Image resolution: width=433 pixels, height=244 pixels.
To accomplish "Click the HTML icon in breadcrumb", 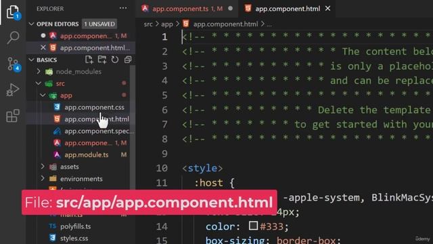I will click(x=186, y=24).
